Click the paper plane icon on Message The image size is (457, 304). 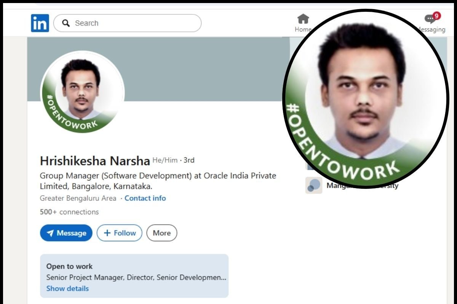coord(50,233)
